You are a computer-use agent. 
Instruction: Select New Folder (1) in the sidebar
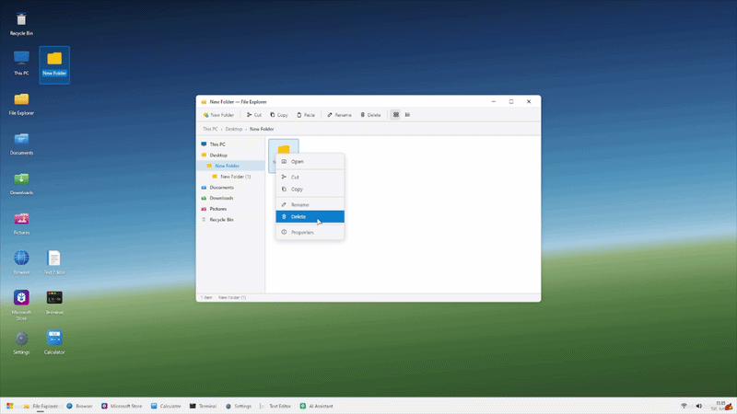coord(230,177)
